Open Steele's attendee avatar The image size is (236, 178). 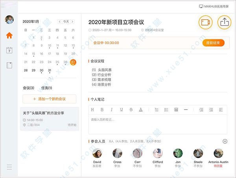(x=198, y=153)
